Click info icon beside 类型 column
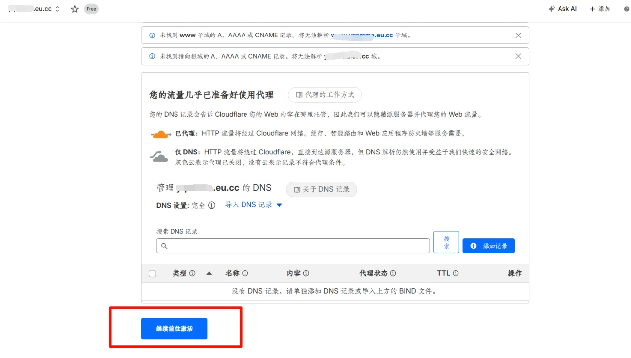This screenshot has width=631, height=358. click(x=192, y=273)
